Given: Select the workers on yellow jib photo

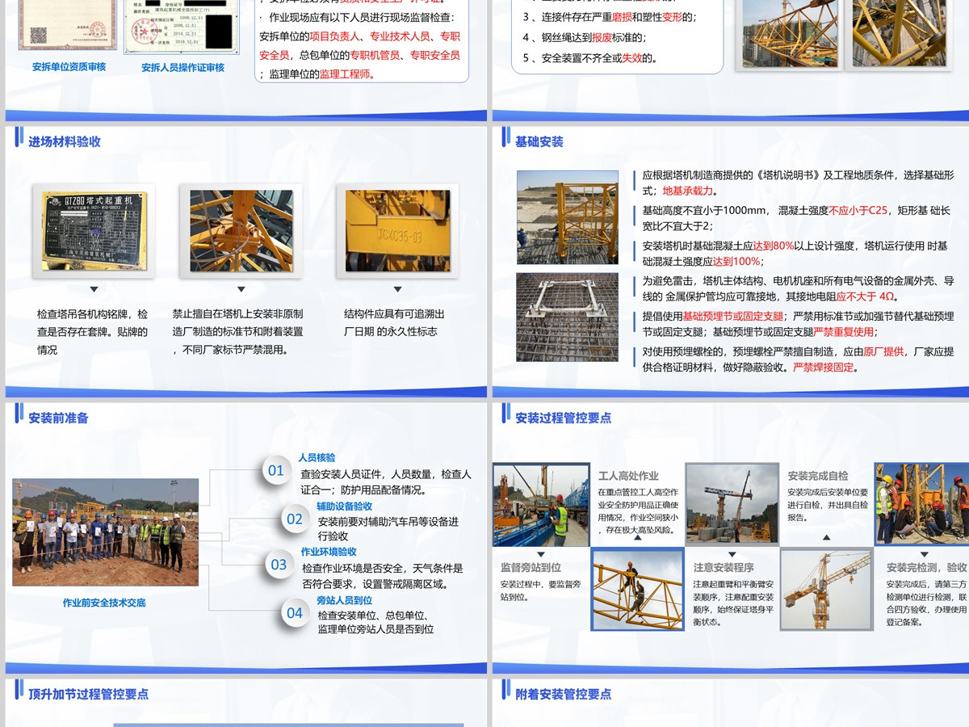Looking at the screenshot, I should click(638, 590).
